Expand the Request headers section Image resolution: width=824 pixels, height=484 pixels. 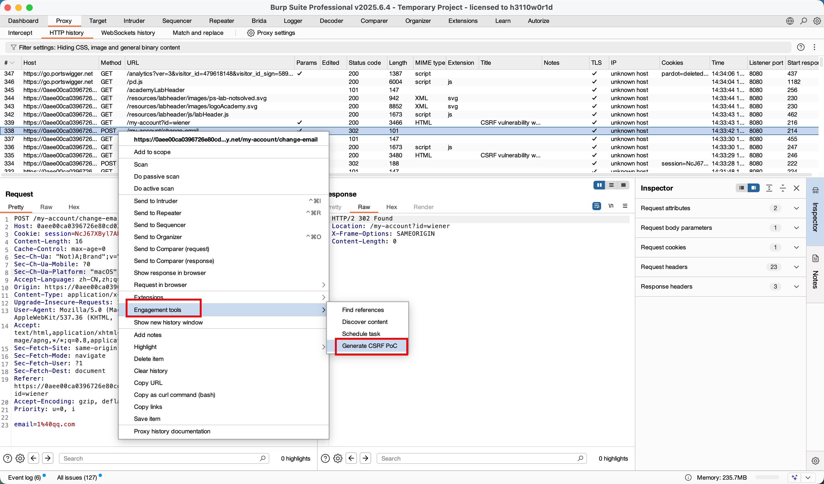click(x=796, y=267)
